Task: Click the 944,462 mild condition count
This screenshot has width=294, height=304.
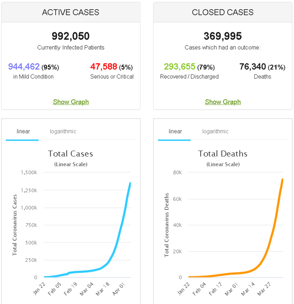Action: coord(24,67)
